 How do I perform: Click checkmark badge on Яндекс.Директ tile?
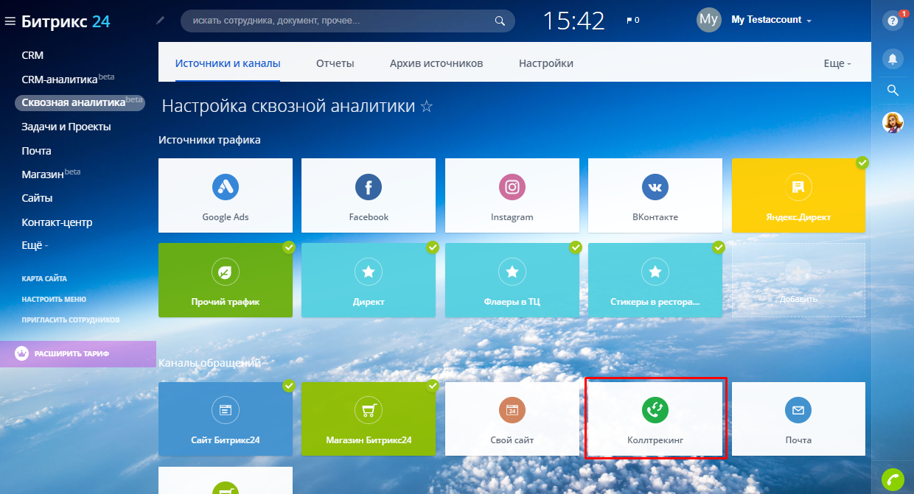[862, 163]
